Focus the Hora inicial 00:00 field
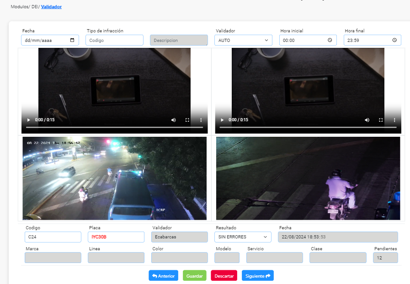The image size is (410, 284). [x=308, y=40]
